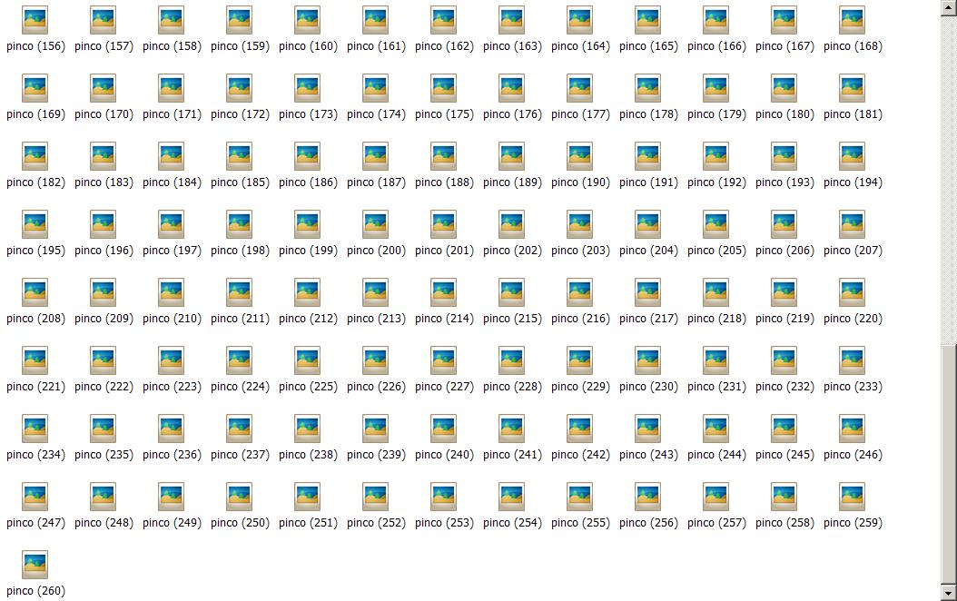Click the scrollbar track above the thumb
Screen dimensions: 957x601
point(949,182)
